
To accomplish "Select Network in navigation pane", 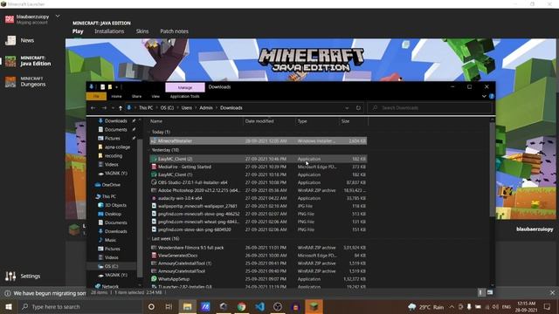I will (x=107, y=286).
